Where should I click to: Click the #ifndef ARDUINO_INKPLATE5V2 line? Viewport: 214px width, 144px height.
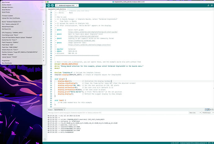click(66, 64)
